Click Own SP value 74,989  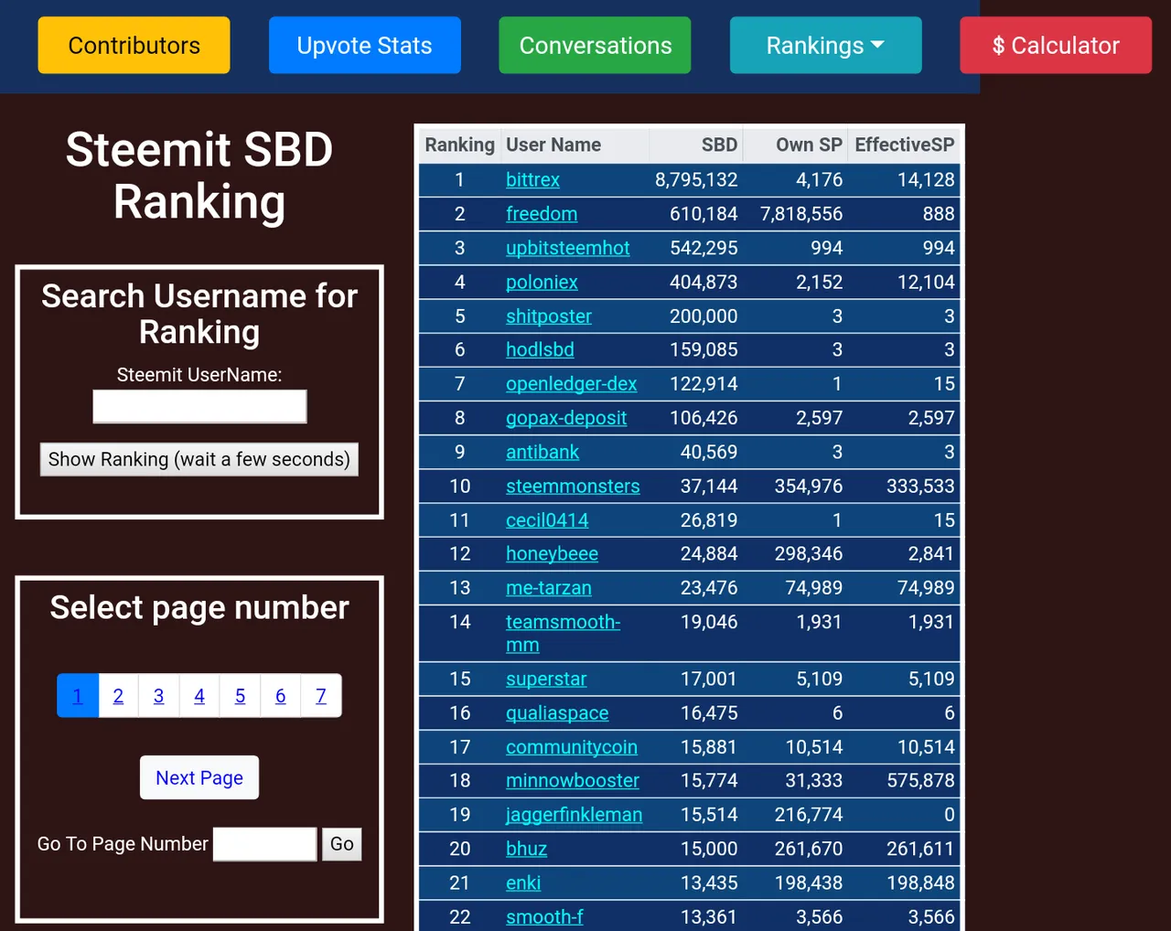pyautogui.click(x=814, y=588)
